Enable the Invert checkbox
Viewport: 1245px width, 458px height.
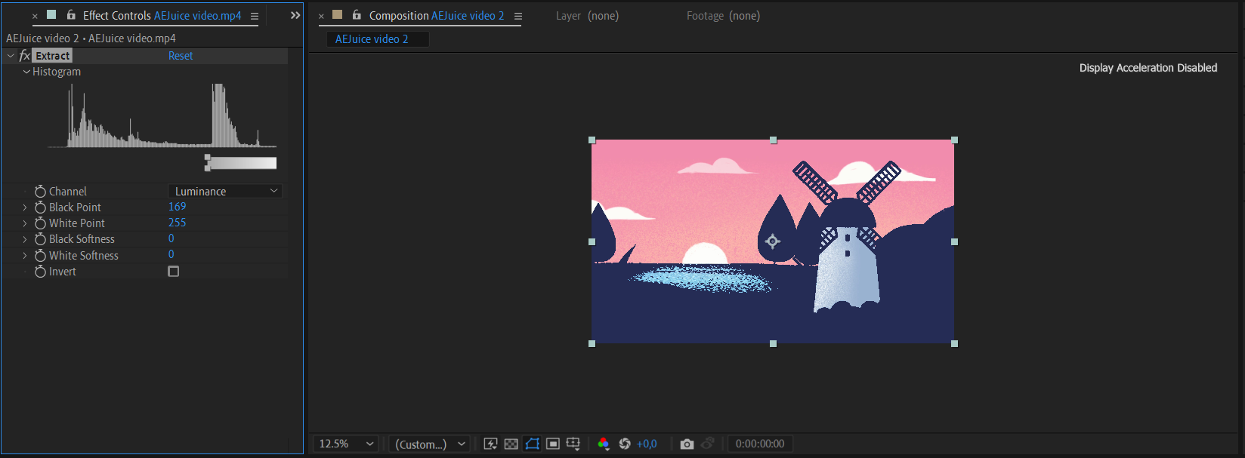point(174,272)
